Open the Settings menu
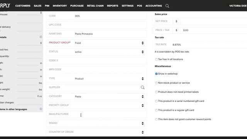 (127, 6)
